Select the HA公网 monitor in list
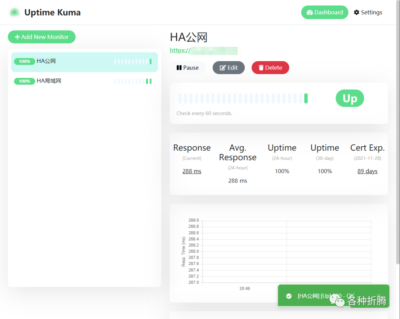Image resolution: width=400 pixels, height=319 pixels. pyautogui.click(x=84, y=62)
